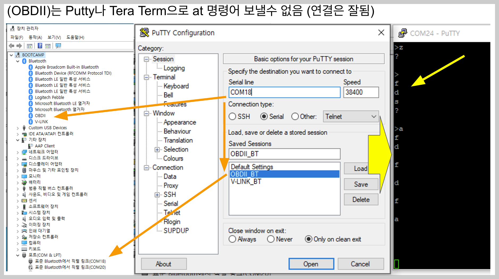Click the About button in PuTTY
Screen dimensions: 499x279
[x=164, y=264]
